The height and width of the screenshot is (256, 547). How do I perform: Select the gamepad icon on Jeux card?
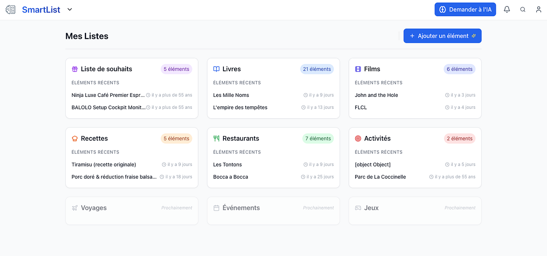[357, 208]
